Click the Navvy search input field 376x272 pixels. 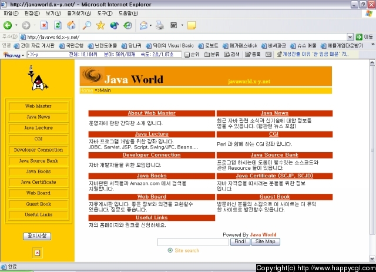pos(105,55)
